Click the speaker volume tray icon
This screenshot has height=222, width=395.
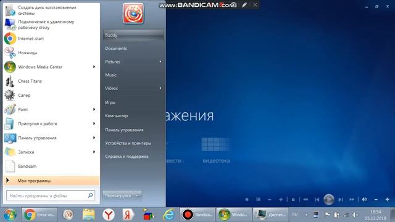coord(355,215)
